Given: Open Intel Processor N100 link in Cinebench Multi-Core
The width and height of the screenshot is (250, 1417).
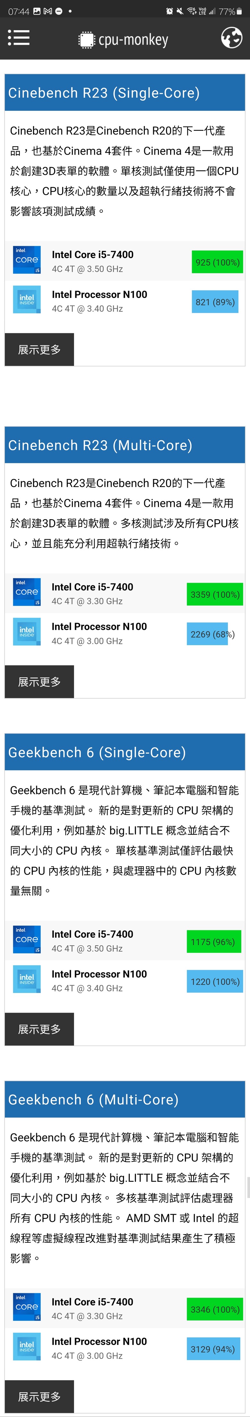Looking at the screenshot, I should [x=99, y=627].
